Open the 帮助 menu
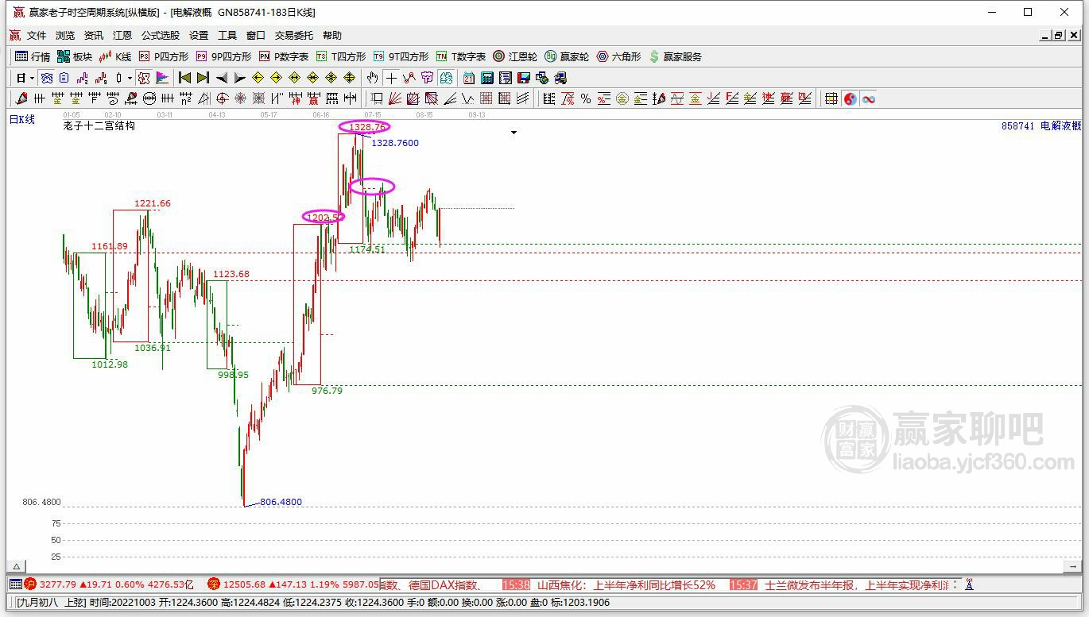 (332, 36)
